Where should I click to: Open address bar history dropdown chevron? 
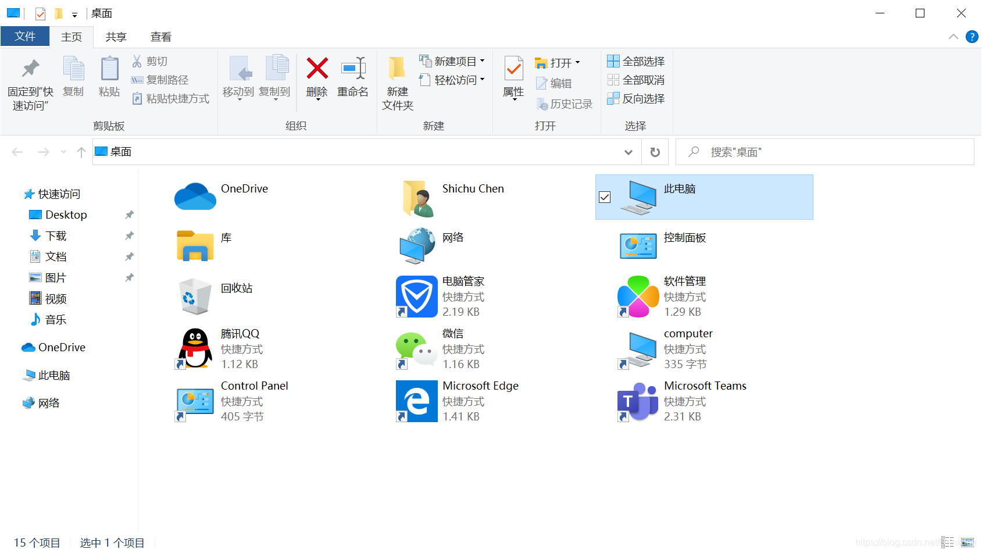[629, 152]
